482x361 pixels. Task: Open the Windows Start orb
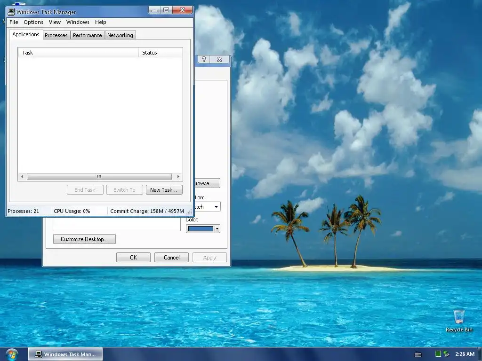tap(12, 354)
